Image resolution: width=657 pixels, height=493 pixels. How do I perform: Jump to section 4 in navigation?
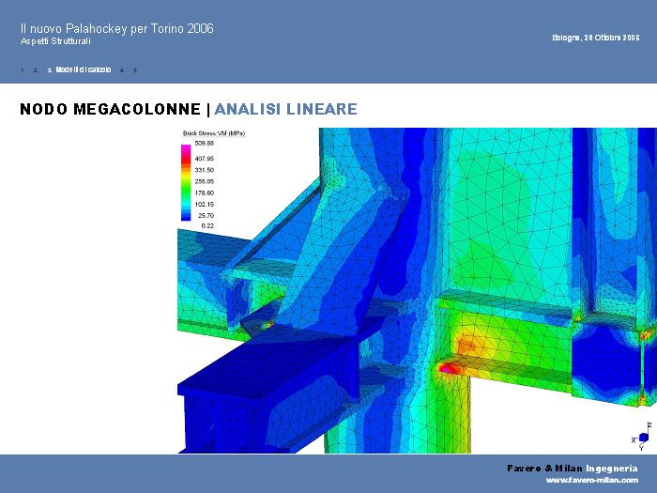pos(122,70)
